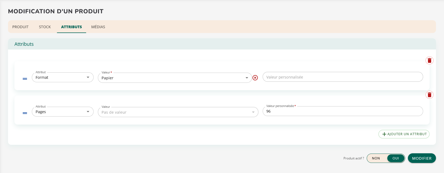This screenshot has width=444, height=173.
Task: Open the Stock tab
Action: pyautogui.click(x=45, y=27)
